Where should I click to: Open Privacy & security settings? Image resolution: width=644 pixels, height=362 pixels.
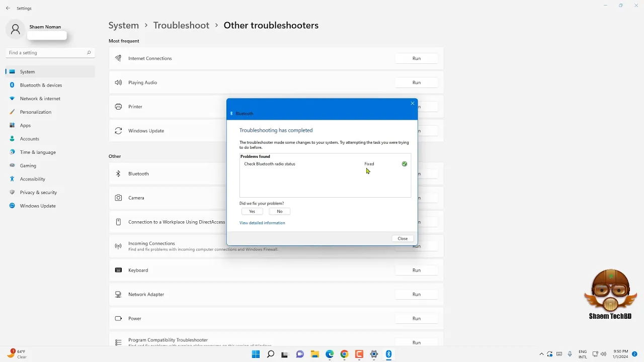coord(50,192)
